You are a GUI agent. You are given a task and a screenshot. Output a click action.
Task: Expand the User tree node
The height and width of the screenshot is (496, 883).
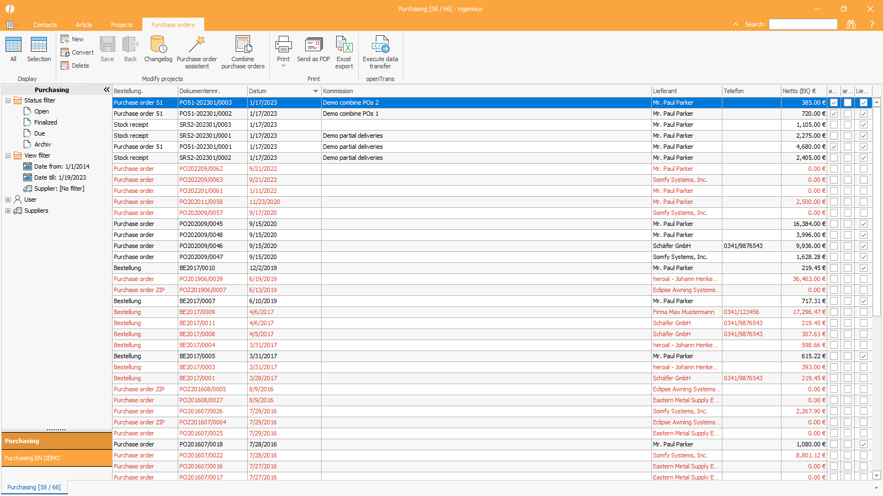(x=8, y=200)
